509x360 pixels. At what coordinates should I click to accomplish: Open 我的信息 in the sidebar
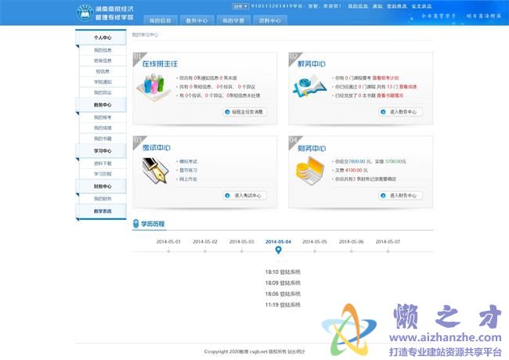coord(103,50)
